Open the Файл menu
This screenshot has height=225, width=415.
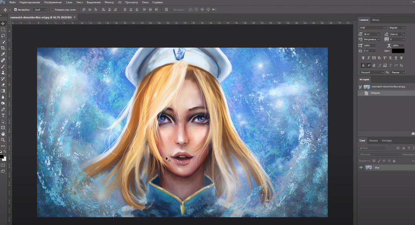point(12,2)
